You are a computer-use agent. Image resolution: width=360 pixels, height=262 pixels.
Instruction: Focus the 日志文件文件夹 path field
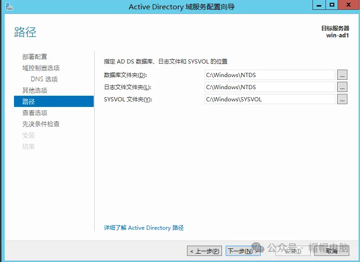pyautogui.click(x=270, y=87)
